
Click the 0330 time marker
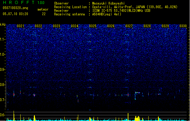pyautogui.click(x=183, y=26)
